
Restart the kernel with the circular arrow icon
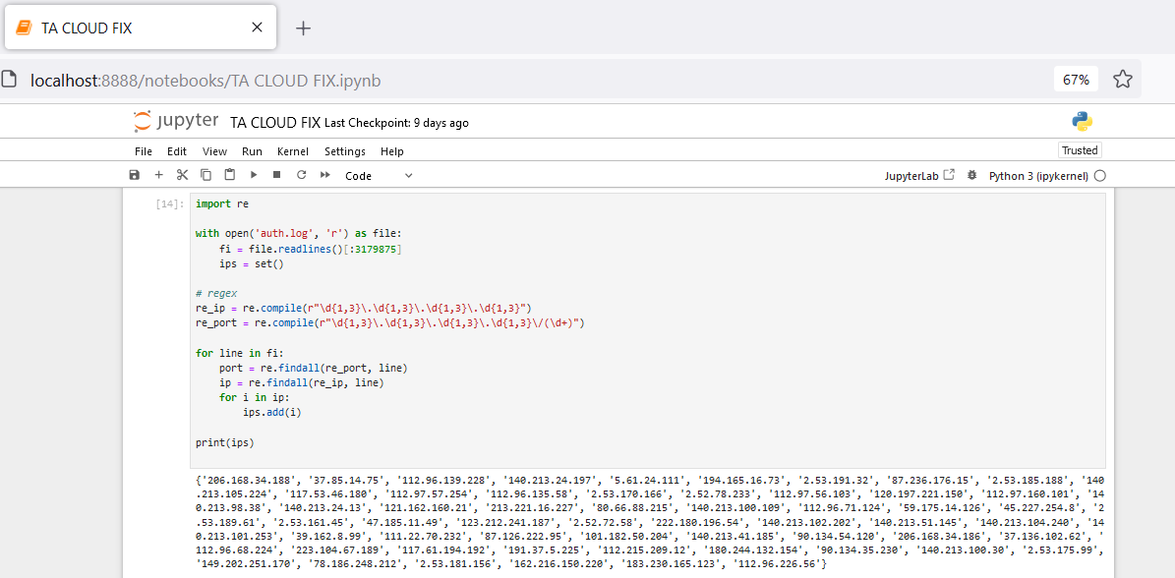pyautogui.click(x=301, y=174)
